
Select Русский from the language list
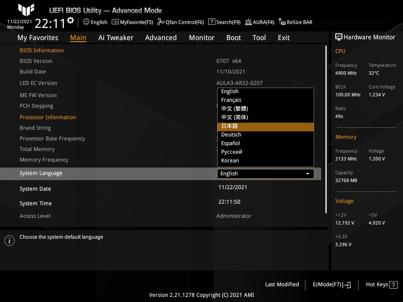pos(266,152)
